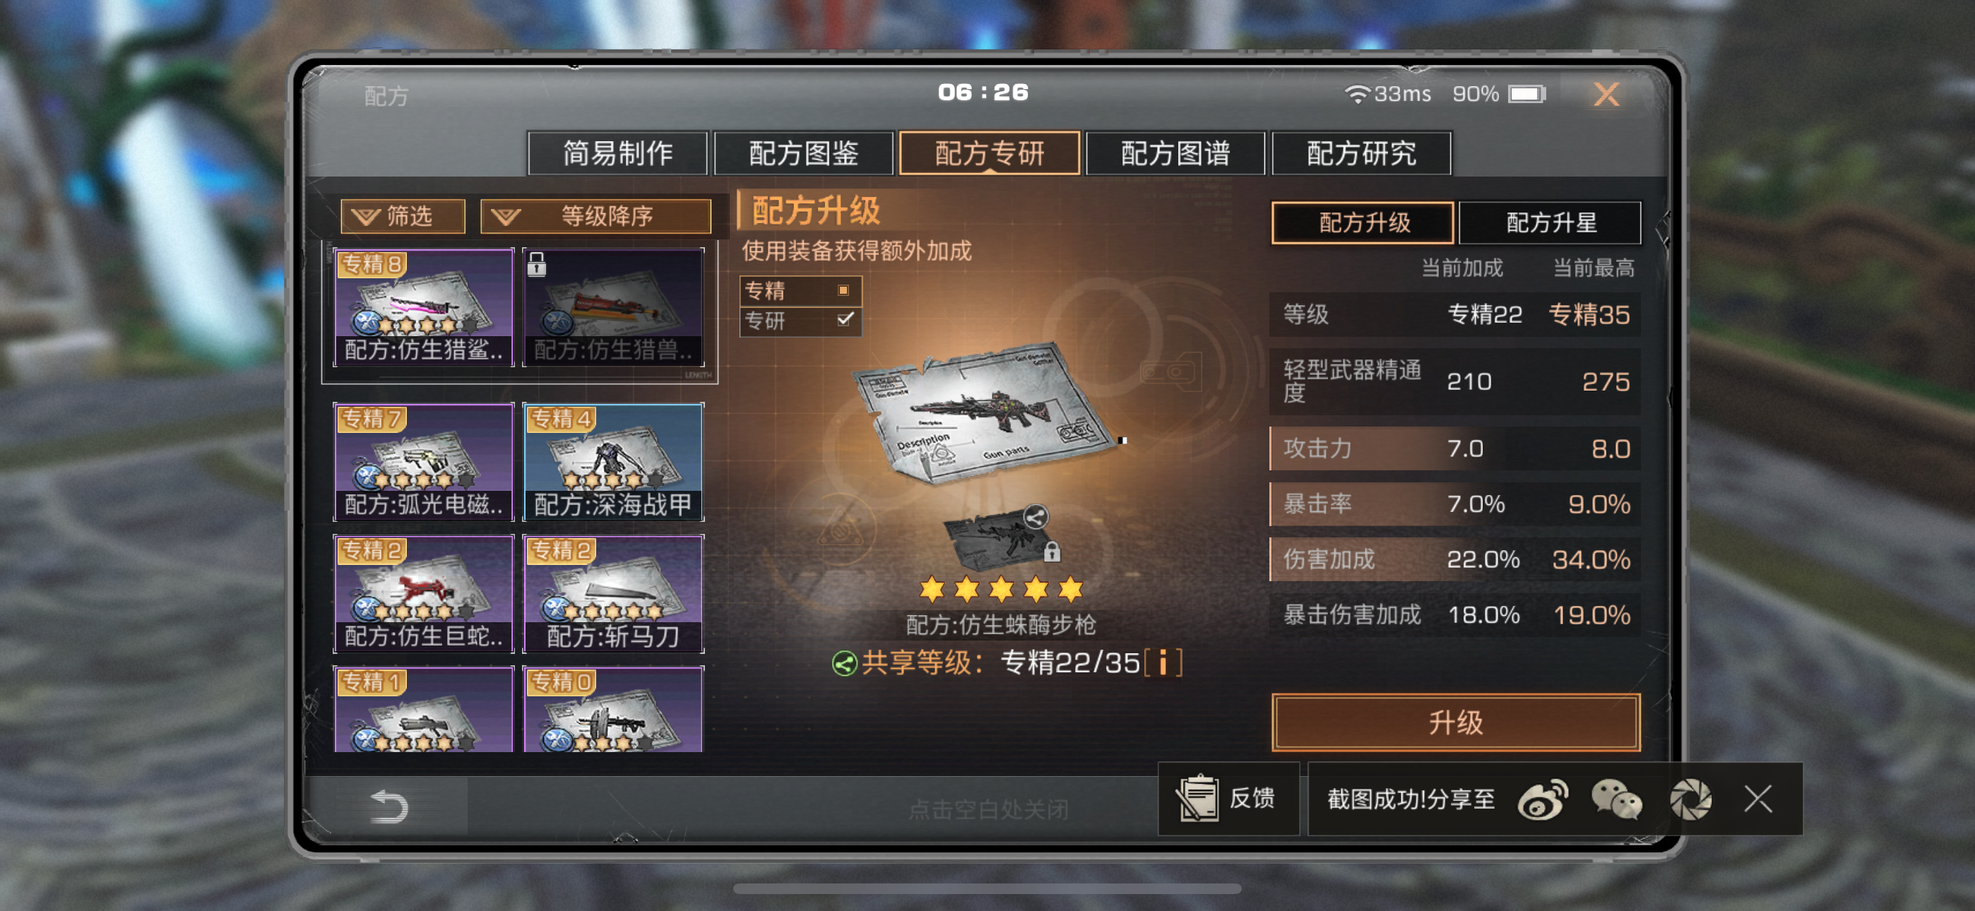Click the share badge on locked blueprint
Image resolution: width=1975 pixels, height=911 pixels.
pos(1035,517)
